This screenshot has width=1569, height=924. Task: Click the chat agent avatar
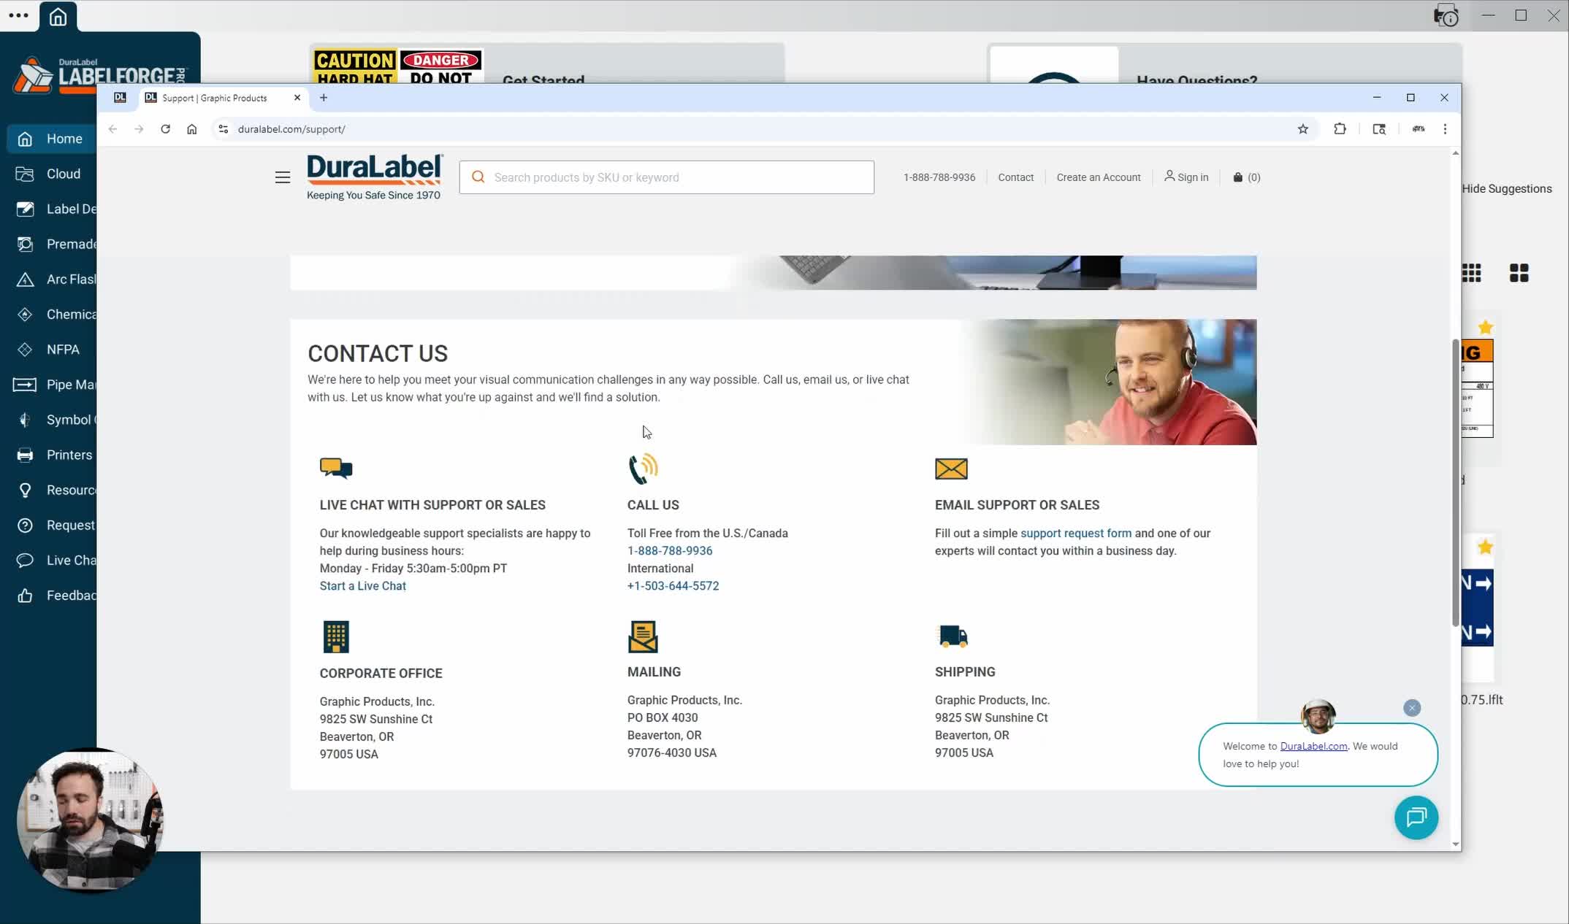(1318, 717)
